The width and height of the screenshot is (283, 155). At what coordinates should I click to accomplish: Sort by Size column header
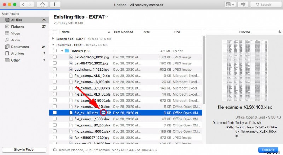(x=157, y=32)
